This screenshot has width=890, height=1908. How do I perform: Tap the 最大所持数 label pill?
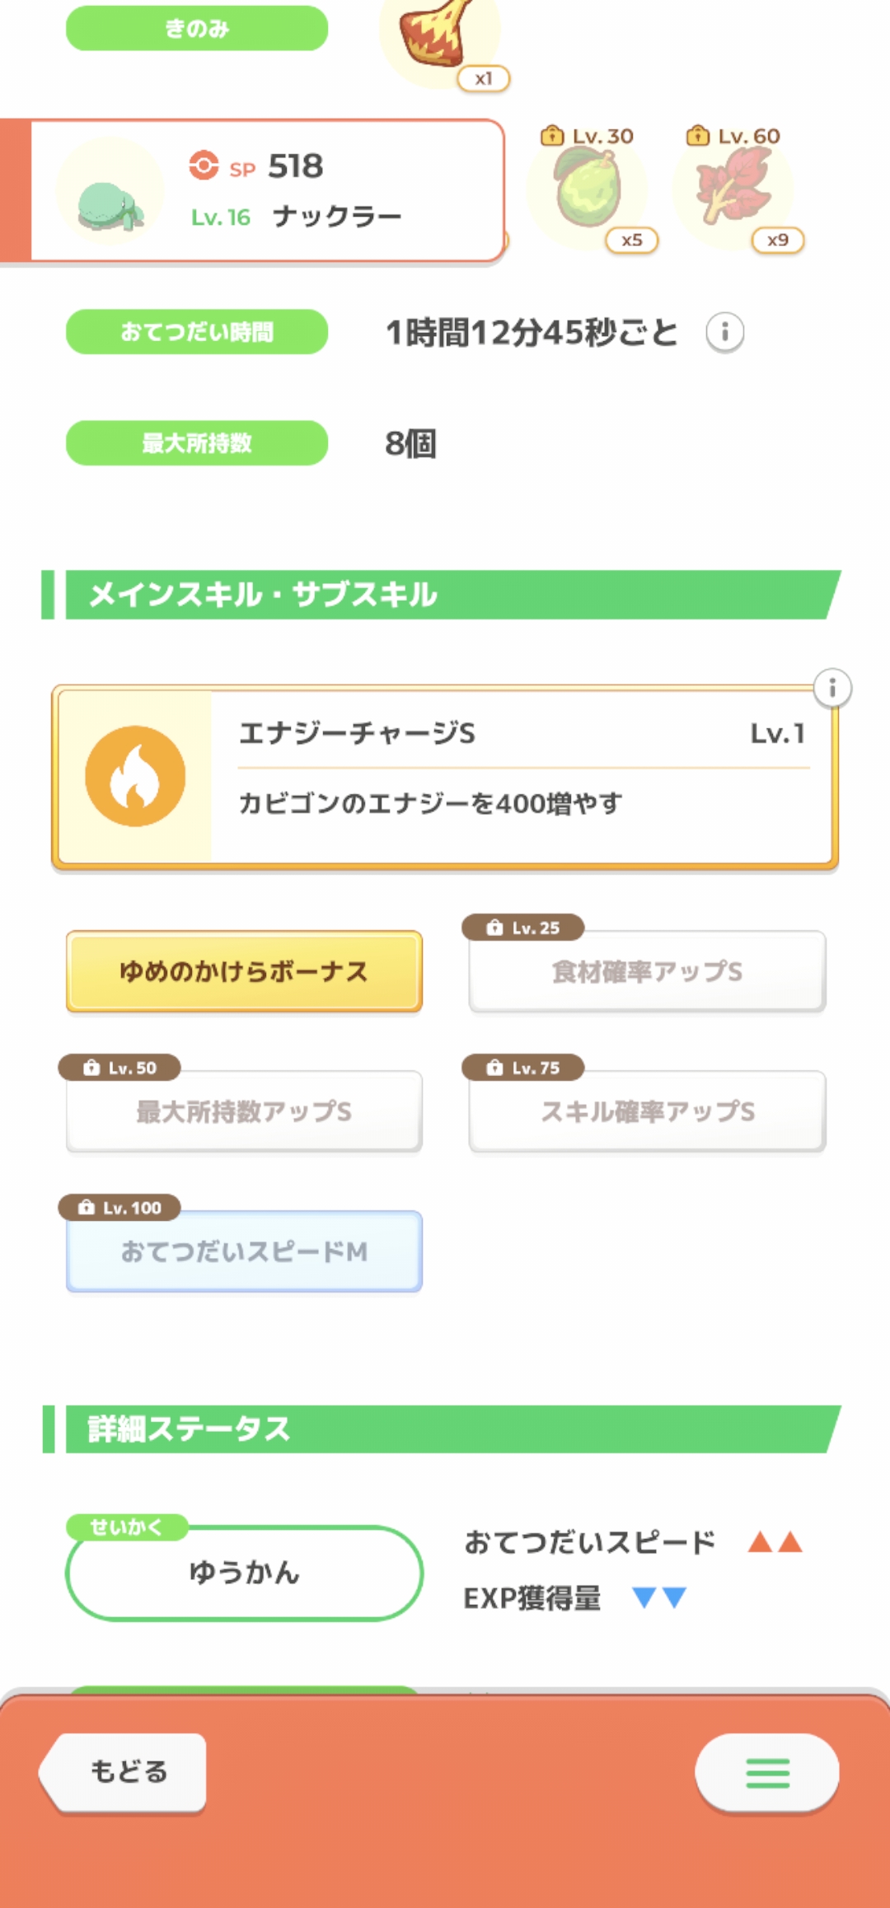[x=197, y=443]
